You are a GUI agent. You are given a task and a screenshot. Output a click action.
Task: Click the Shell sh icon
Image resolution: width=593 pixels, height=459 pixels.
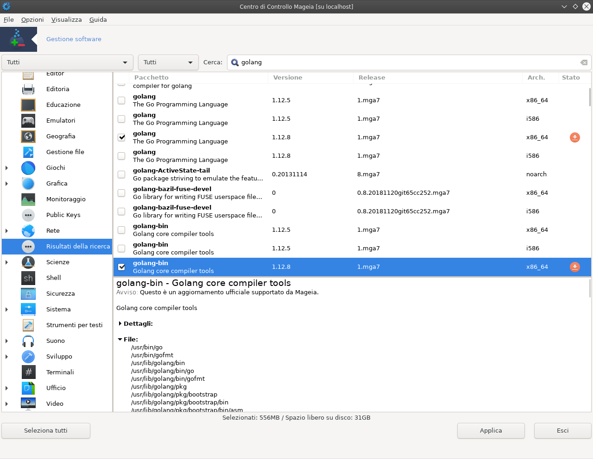tap(28, 278)
